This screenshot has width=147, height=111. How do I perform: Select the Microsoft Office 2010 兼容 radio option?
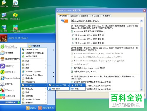coord(73,43)
